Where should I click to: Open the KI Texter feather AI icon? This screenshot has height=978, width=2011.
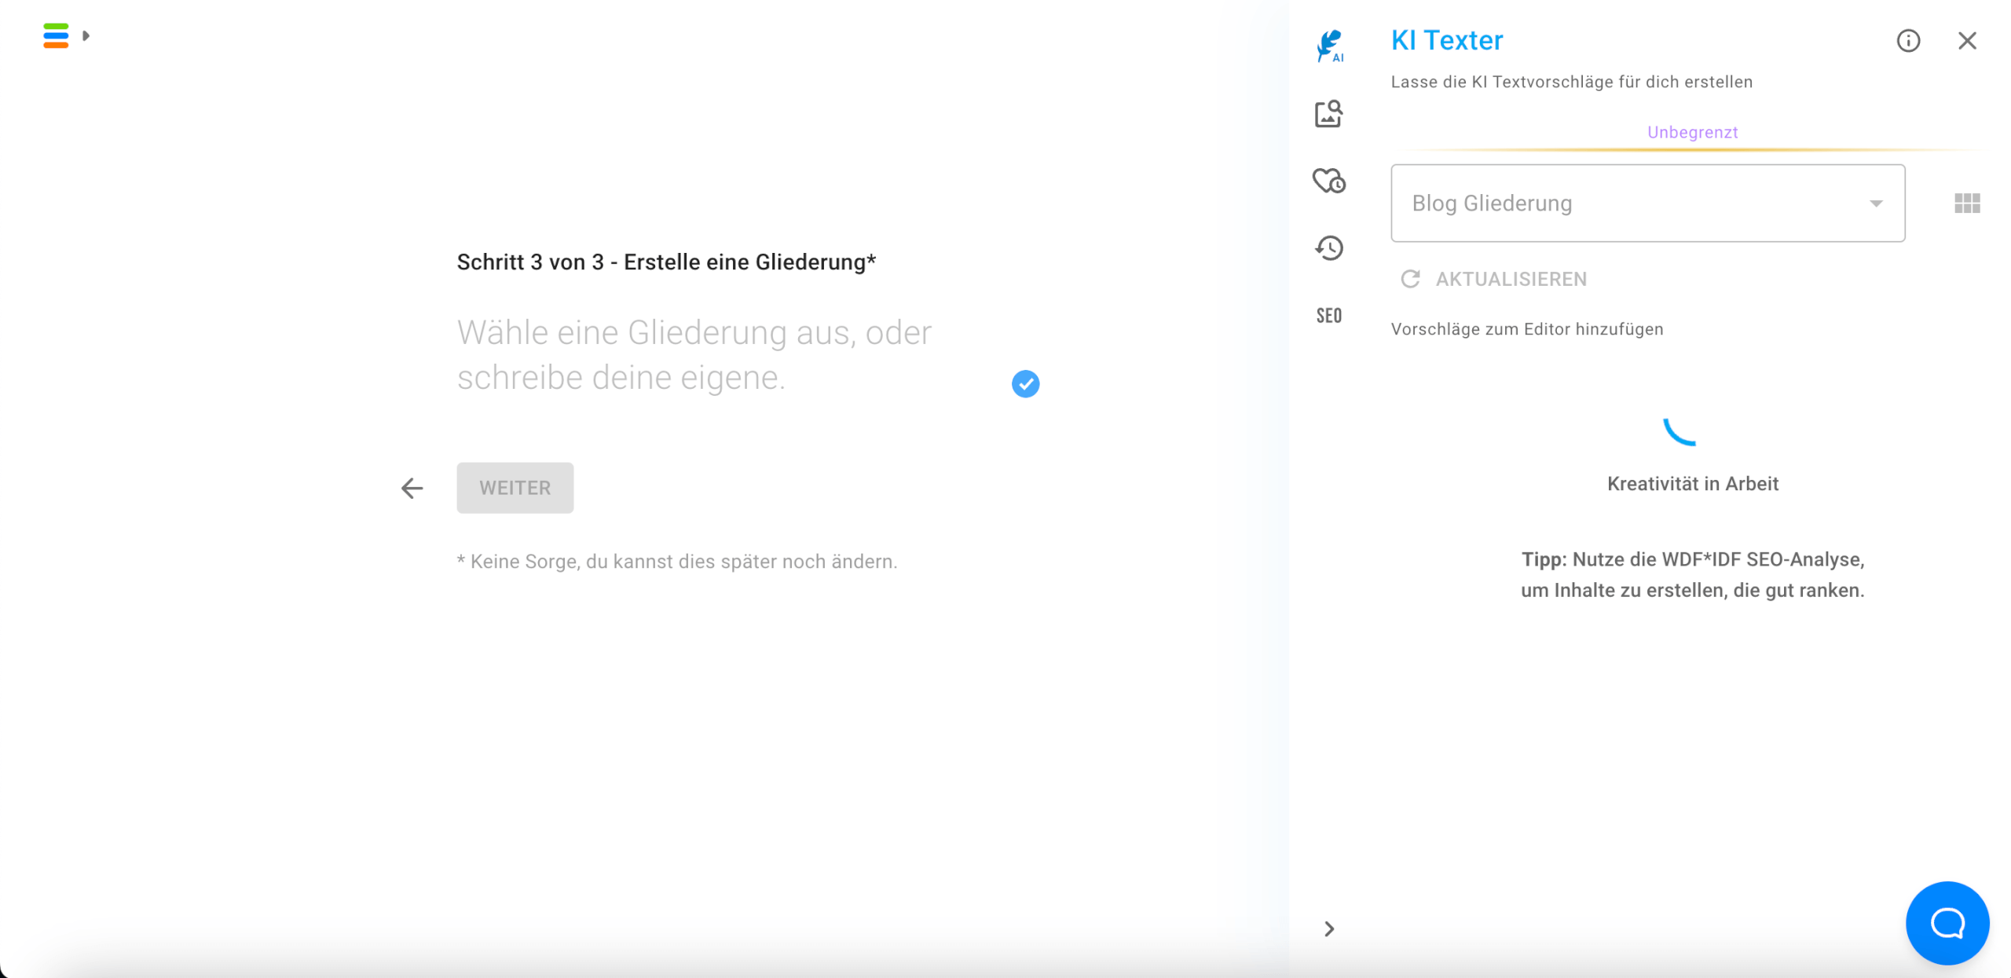tap(1329, 46)
